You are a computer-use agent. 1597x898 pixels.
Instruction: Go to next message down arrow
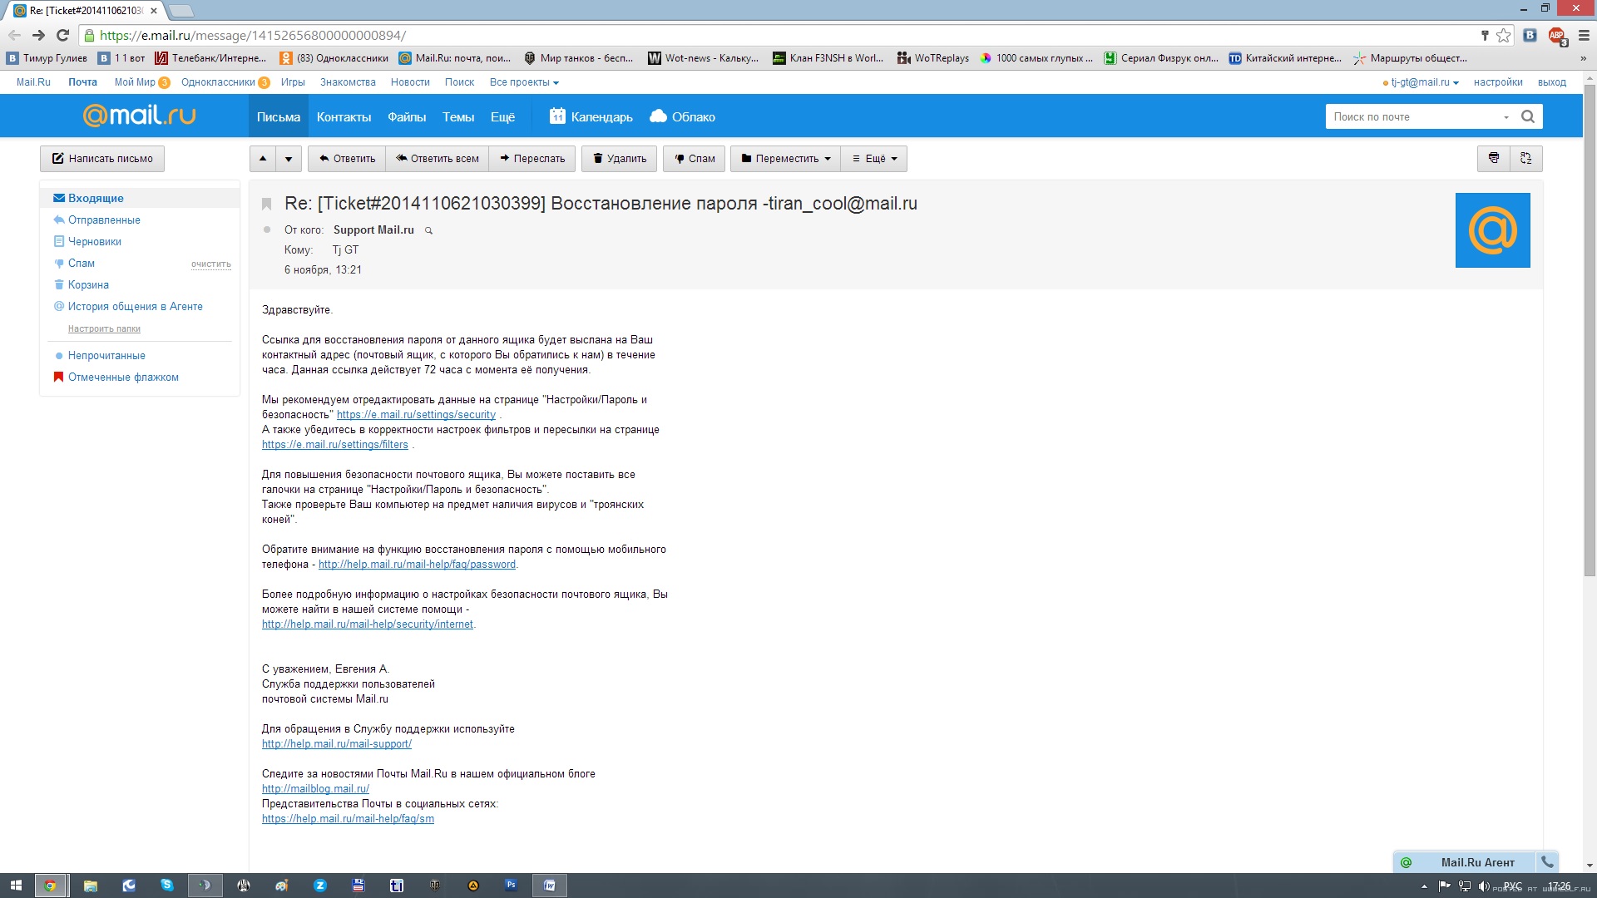tap(289, 159)
